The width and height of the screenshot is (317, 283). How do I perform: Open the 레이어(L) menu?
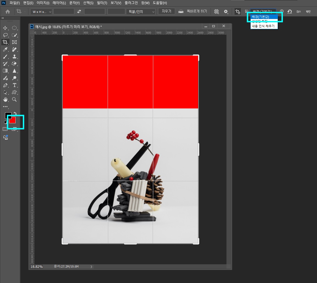click(59, 3)
